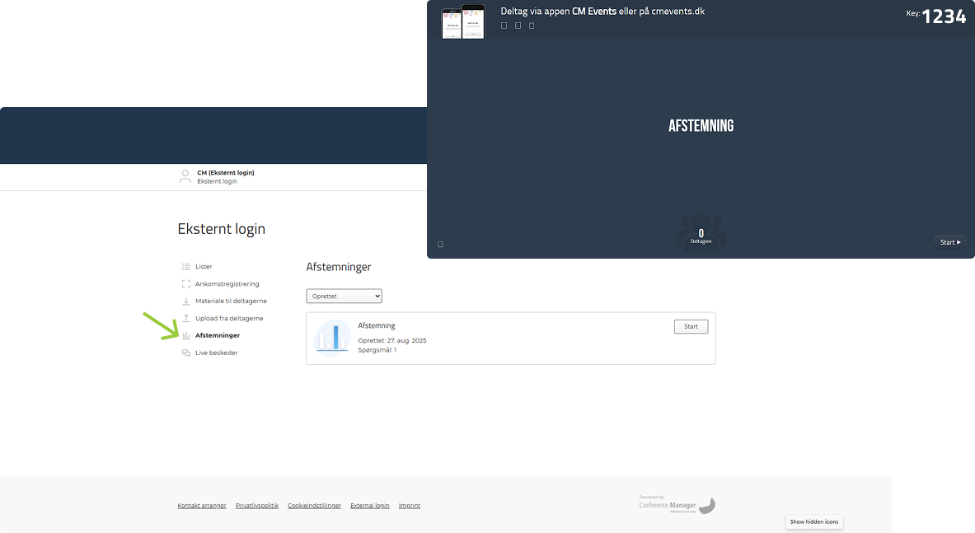Start the Afstemning poll from its card
975x533 pixels.
691,326
